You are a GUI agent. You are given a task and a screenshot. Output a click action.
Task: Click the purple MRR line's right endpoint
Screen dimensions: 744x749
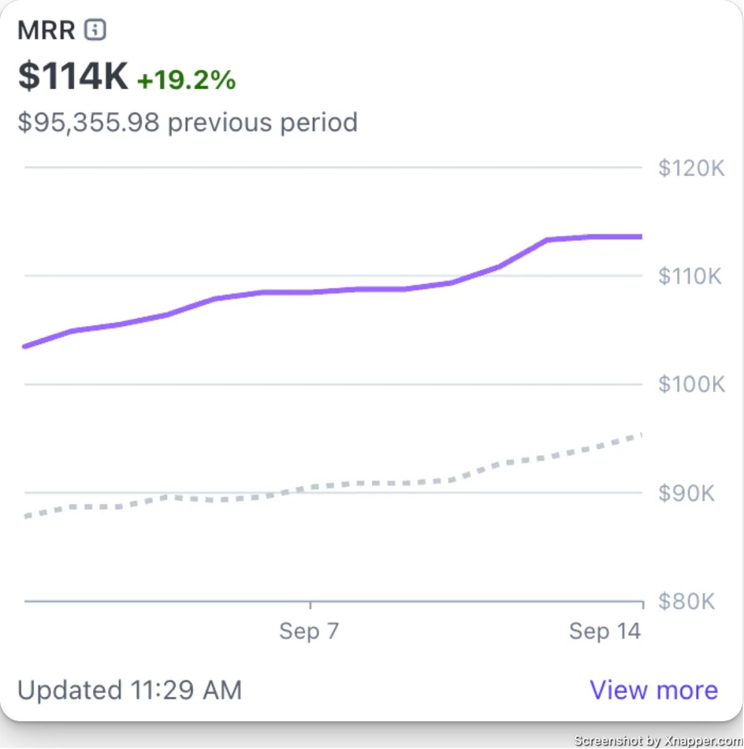coord(640,237)
